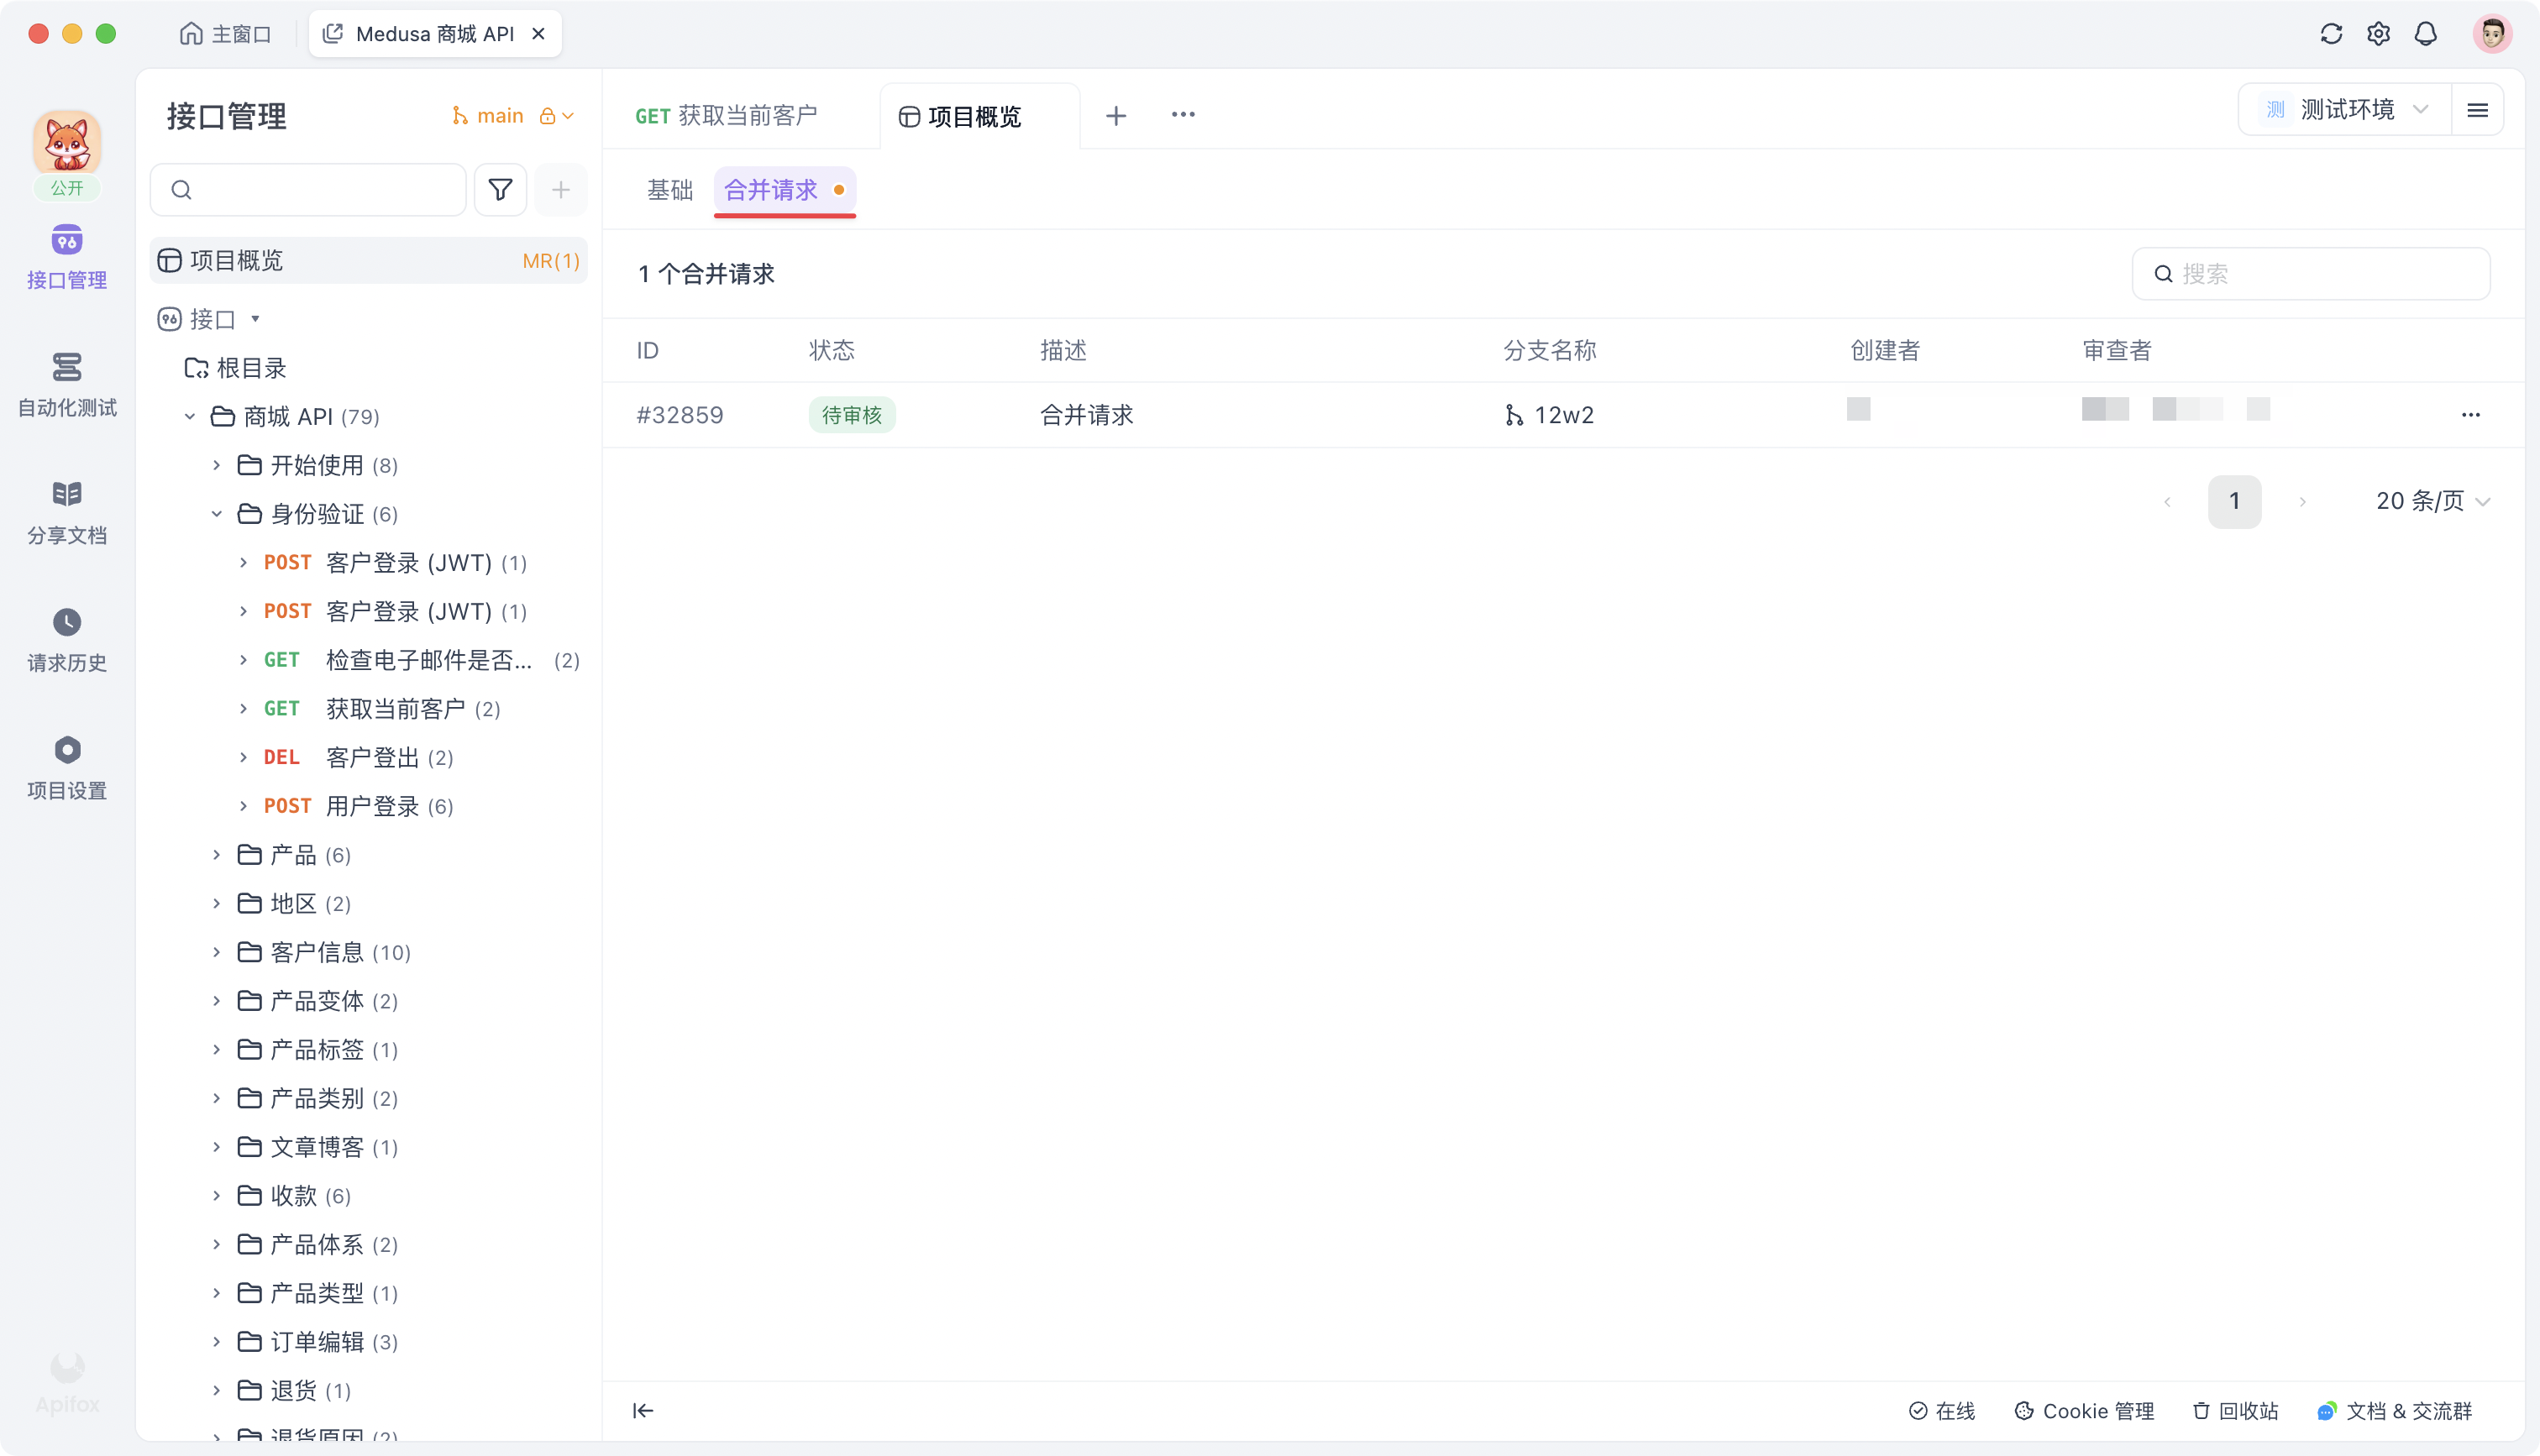The width and height of the screenshot is (2540, 1456).
Task: Click the merge request 搜索 input field
Action: [x=2311, y=273]
